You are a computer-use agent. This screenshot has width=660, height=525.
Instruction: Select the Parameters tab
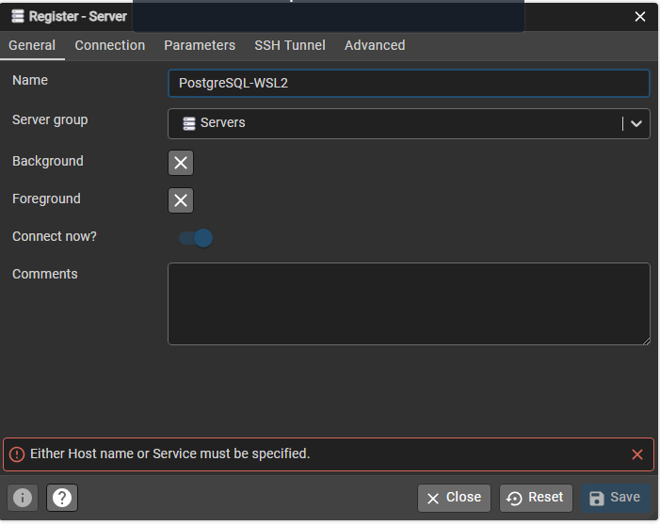pos(200,45)
